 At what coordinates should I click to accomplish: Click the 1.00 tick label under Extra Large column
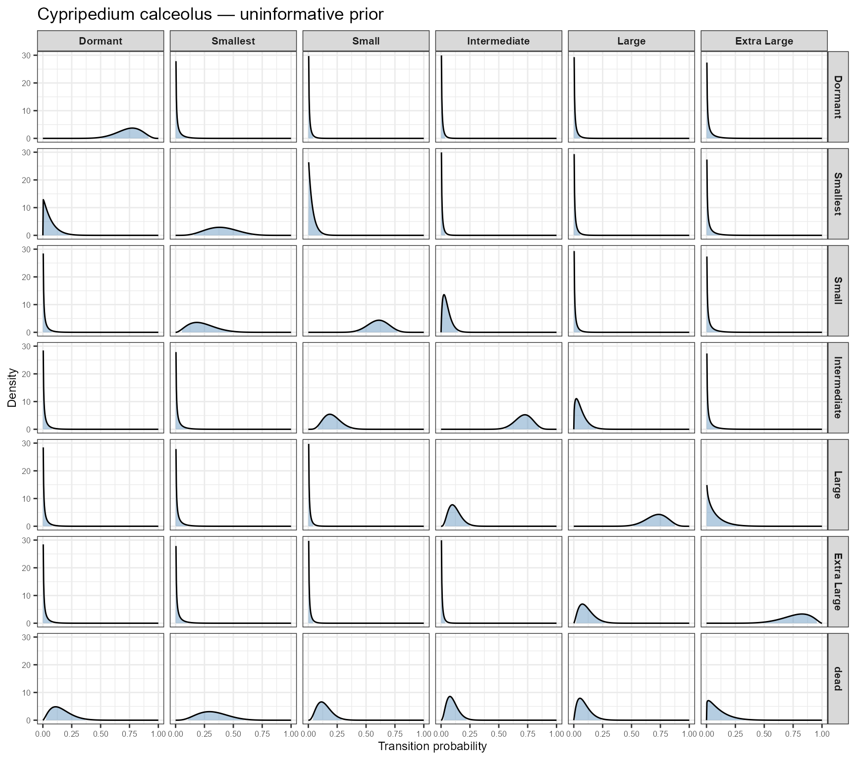(822, 734)
